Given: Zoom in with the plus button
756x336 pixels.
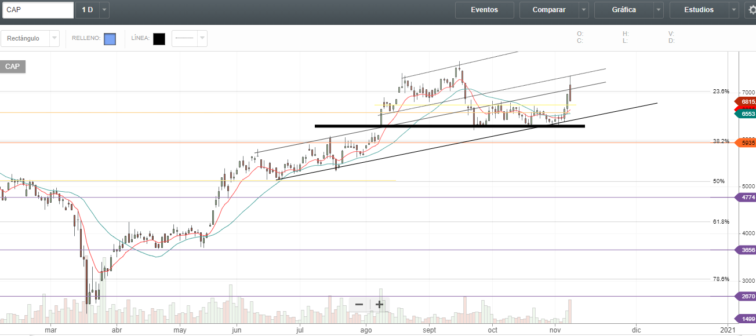Looking at the screenshot, I should point(379,305).
